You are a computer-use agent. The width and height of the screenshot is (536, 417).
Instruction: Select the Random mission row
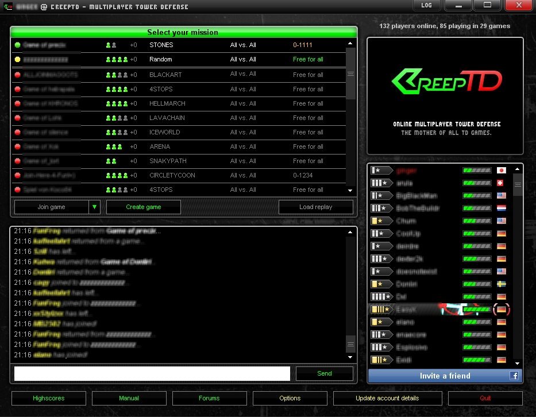(179, 60)
